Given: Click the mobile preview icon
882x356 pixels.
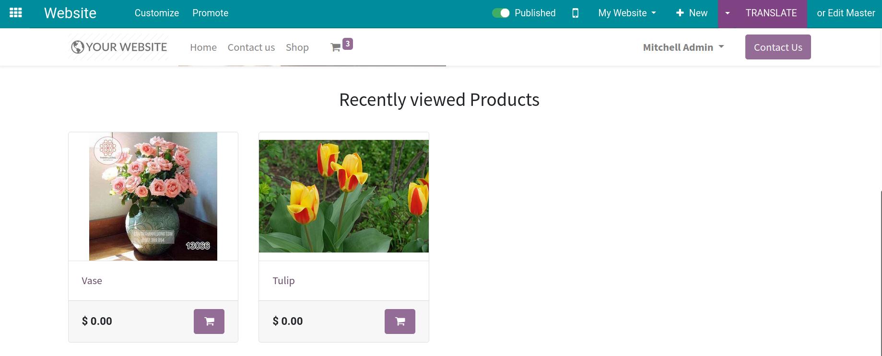Looking at the screenshot, I should coord(575,13).
